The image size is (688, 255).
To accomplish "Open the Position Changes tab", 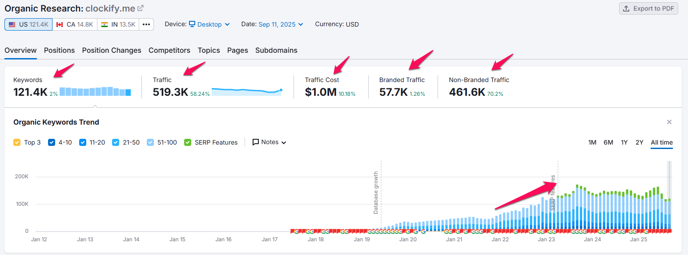I will 112,50.
